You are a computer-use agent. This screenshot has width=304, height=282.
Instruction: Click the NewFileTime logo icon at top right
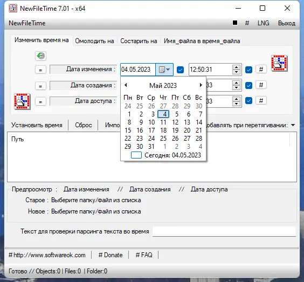point(279,63)
